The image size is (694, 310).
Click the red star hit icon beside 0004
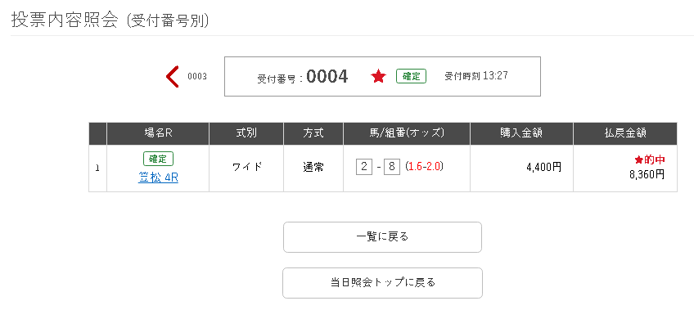(x=378, y=77)
